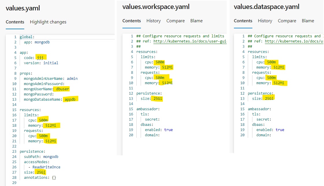Click the highlighted dbuser value
Image resolution: width=324 pixels, height=186 pixels.
pyautogui.click(x=63, y=89)
